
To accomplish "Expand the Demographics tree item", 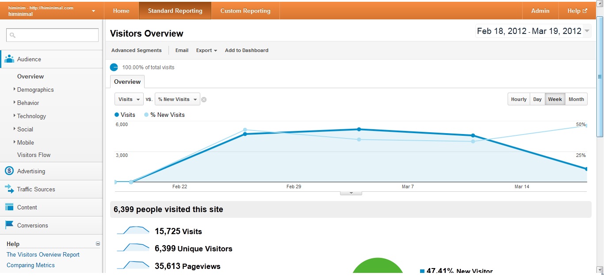I will (x=15, y=90).
